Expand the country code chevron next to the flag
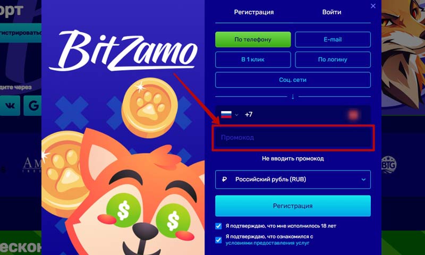The height and width of the screenshot is (255, 425). point(236,115)
